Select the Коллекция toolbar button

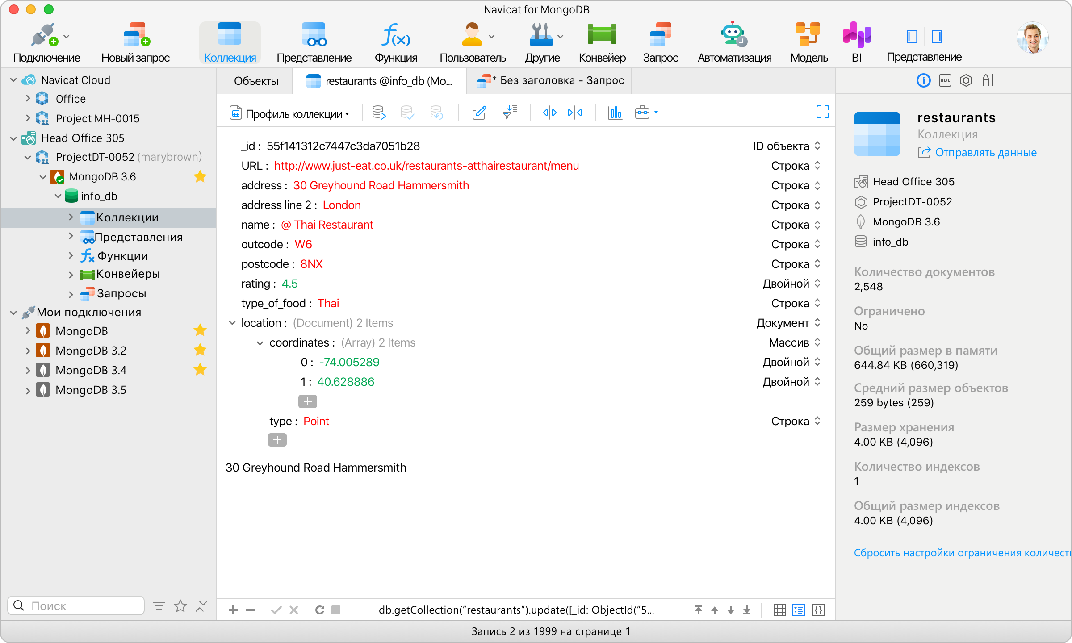pos(230,43)
